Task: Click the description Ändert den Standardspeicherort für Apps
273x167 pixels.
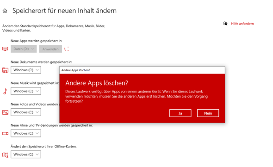Action: pos(54,28)
